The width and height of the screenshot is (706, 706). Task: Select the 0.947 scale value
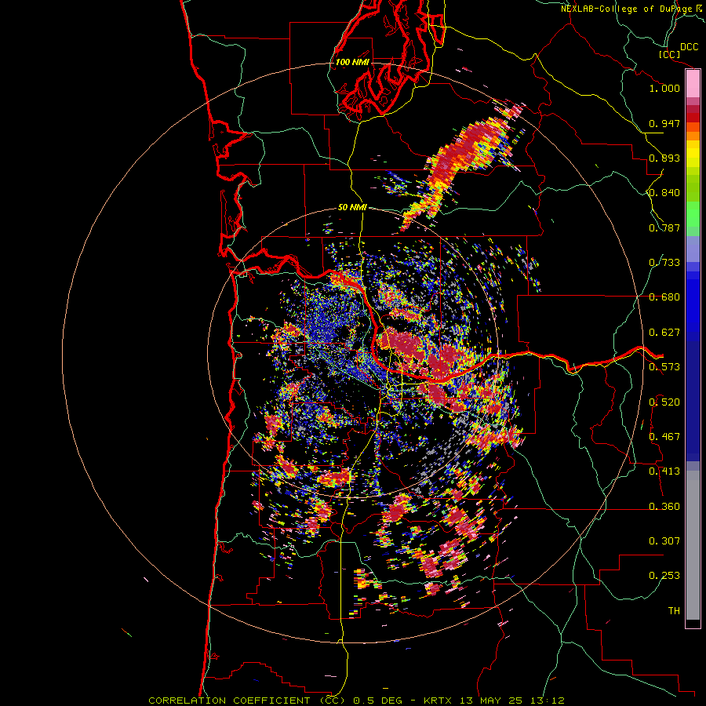664,123
